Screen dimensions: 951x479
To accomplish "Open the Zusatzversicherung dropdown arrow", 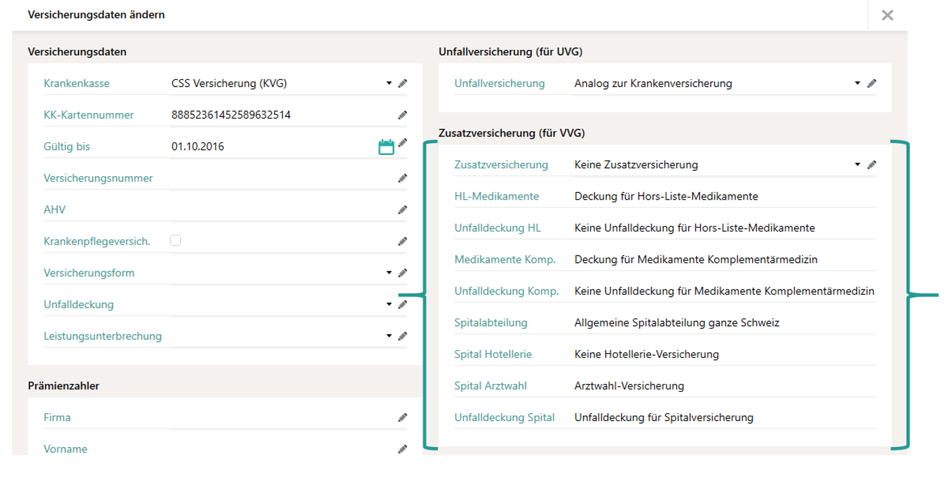I will 857,164.
